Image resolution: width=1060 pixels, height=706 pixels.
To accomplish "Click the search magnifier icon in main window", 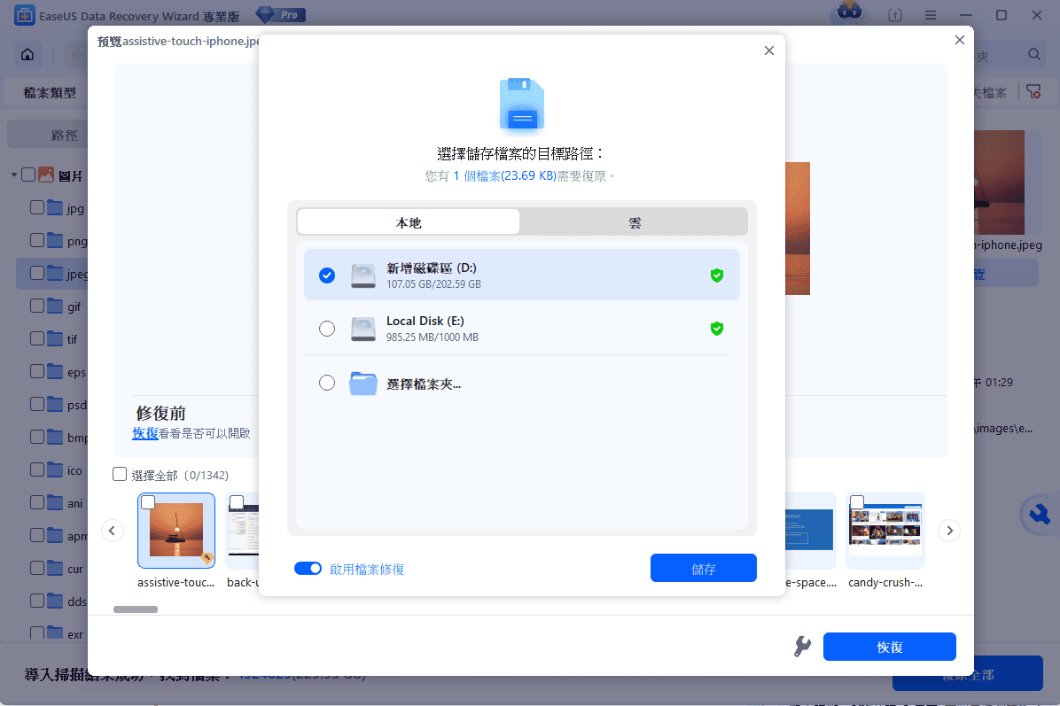I will 1033,54.
